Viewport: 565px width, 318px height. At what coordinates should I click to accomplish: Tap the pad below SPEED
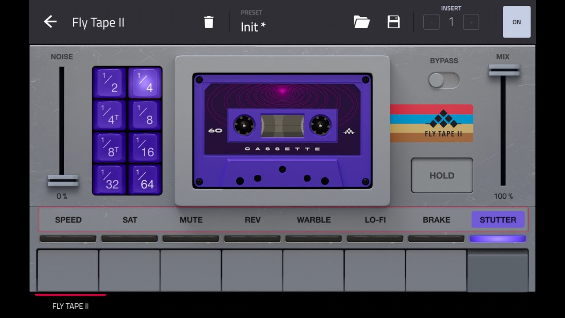pyautogui.click(x=68, y=270)
